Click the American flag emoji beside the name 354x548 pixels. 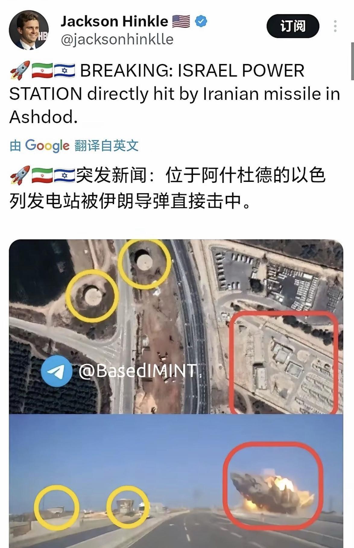click(181, 21)
